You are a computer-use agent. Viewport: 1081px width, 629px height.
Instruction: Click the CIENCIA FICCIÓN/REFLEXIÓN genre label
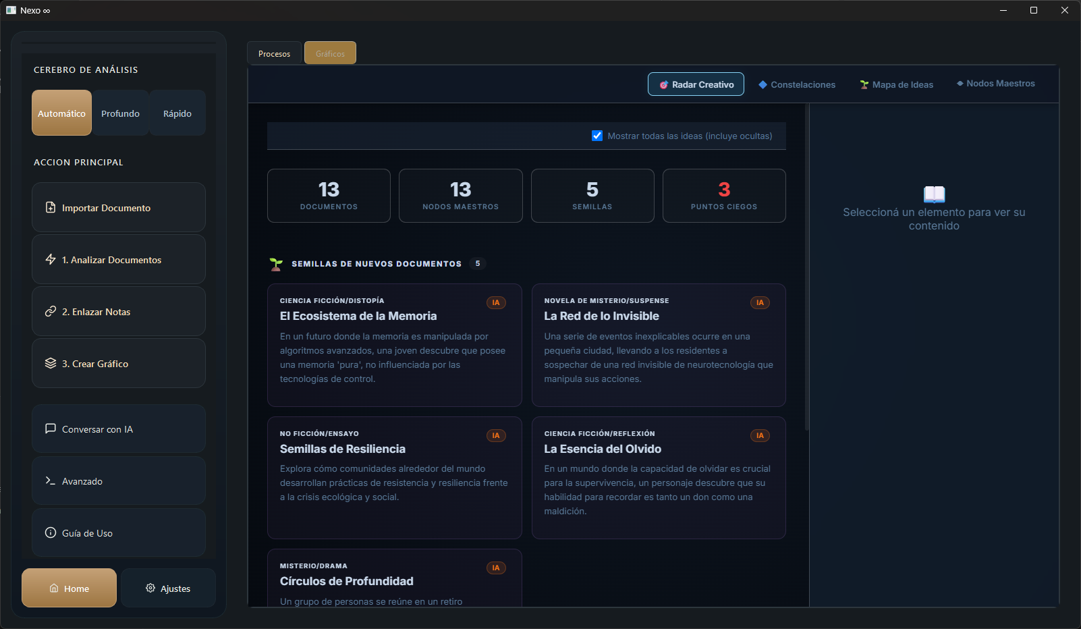pyautogui.click(x=599, y=433)
